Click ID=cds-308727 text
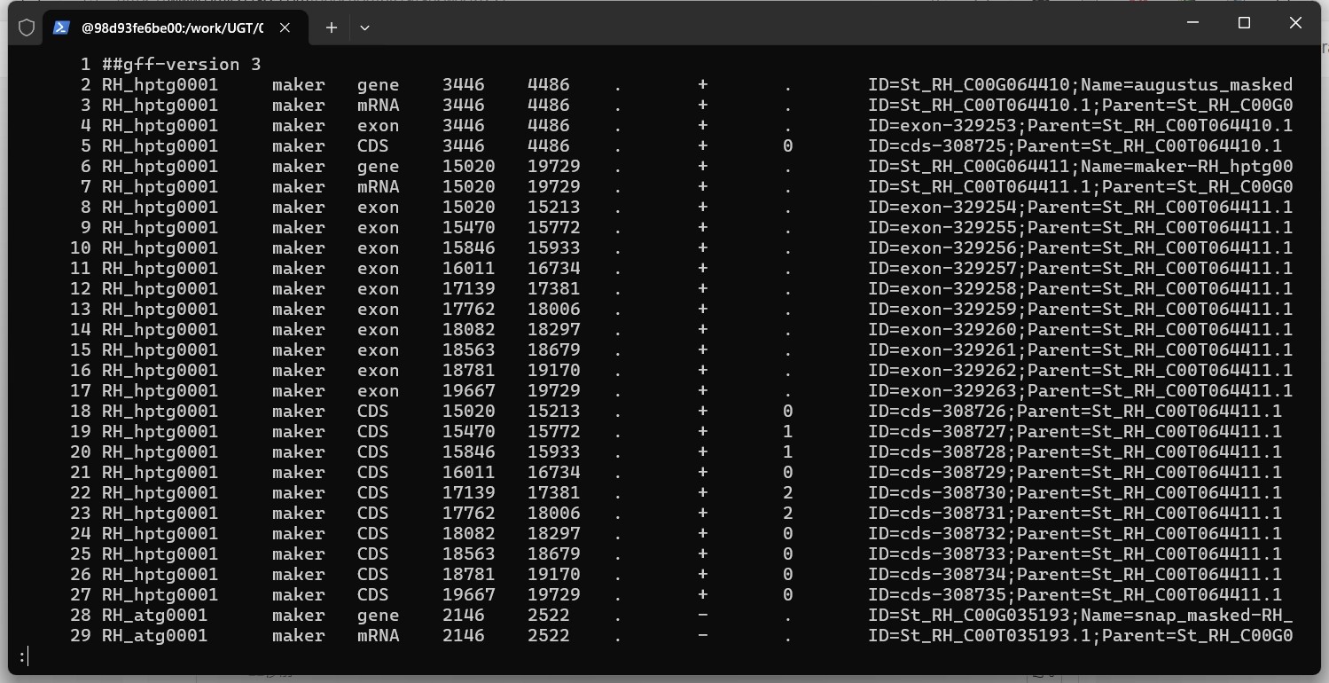Image resolution: width=1329 pixels, height=683 pixels. click(937, 431)
